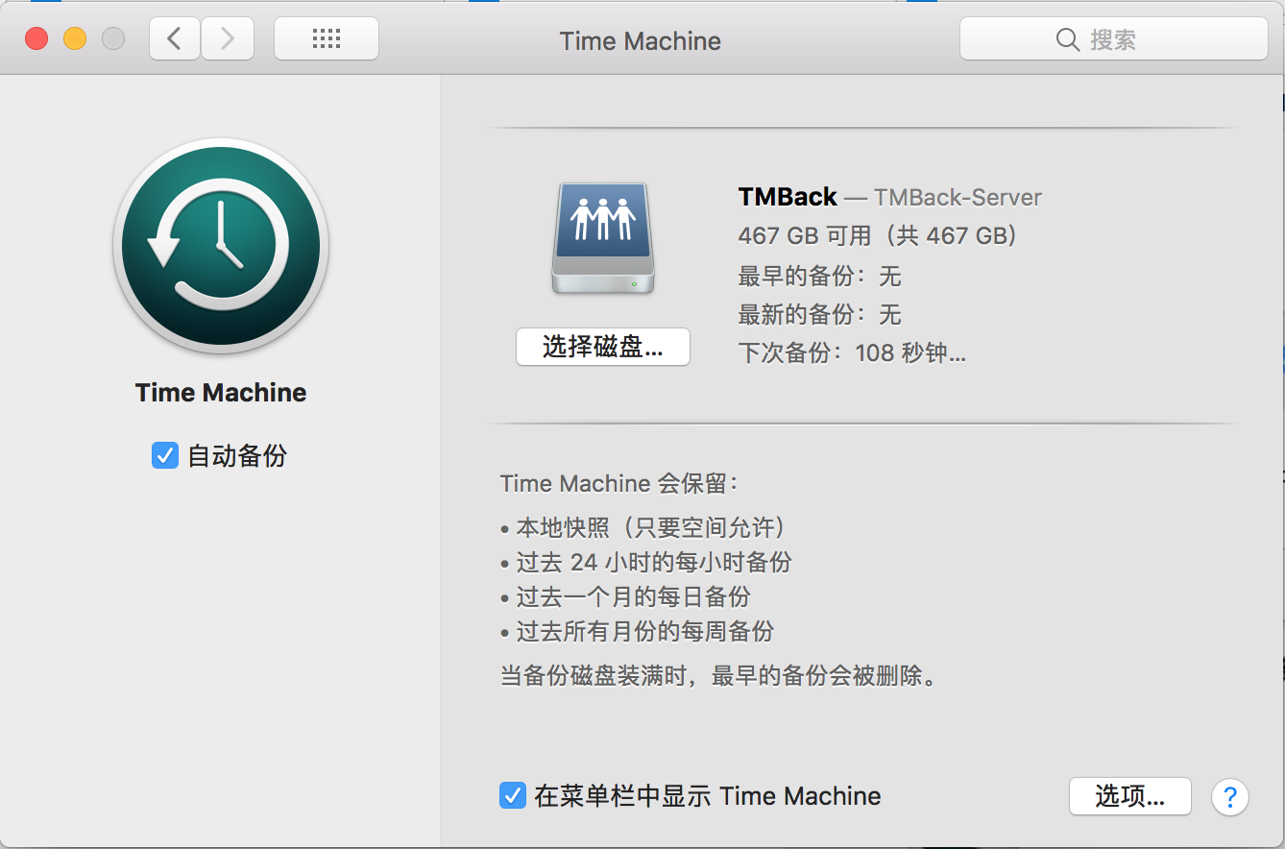Image resolution: width=1285 pixels, height=849 pixels.
Task: Click the forward navigation arrow
Action: tap(228, 38)
